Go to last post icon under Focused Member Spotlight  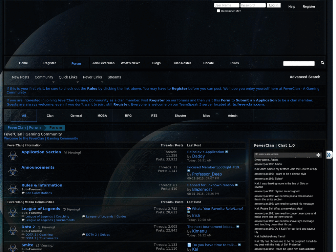tap(189, 171)
